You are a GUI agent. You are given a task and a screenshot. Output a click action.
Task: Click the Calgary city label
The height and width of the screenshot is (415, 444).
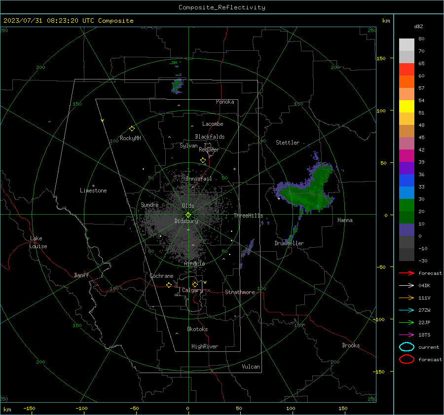click(192, 290)
